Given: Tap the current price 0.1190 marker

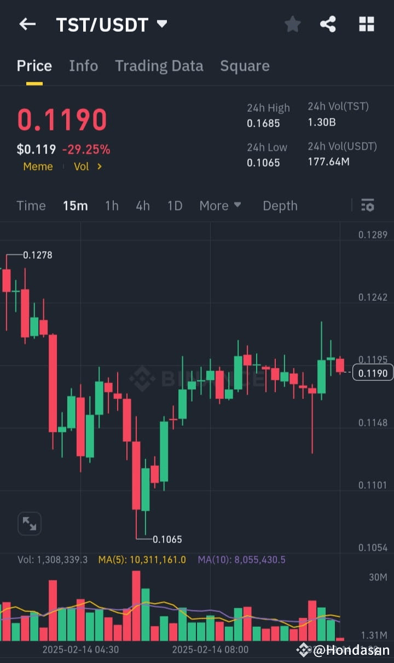Looking at the screenshot, I should tap(373, 372).
